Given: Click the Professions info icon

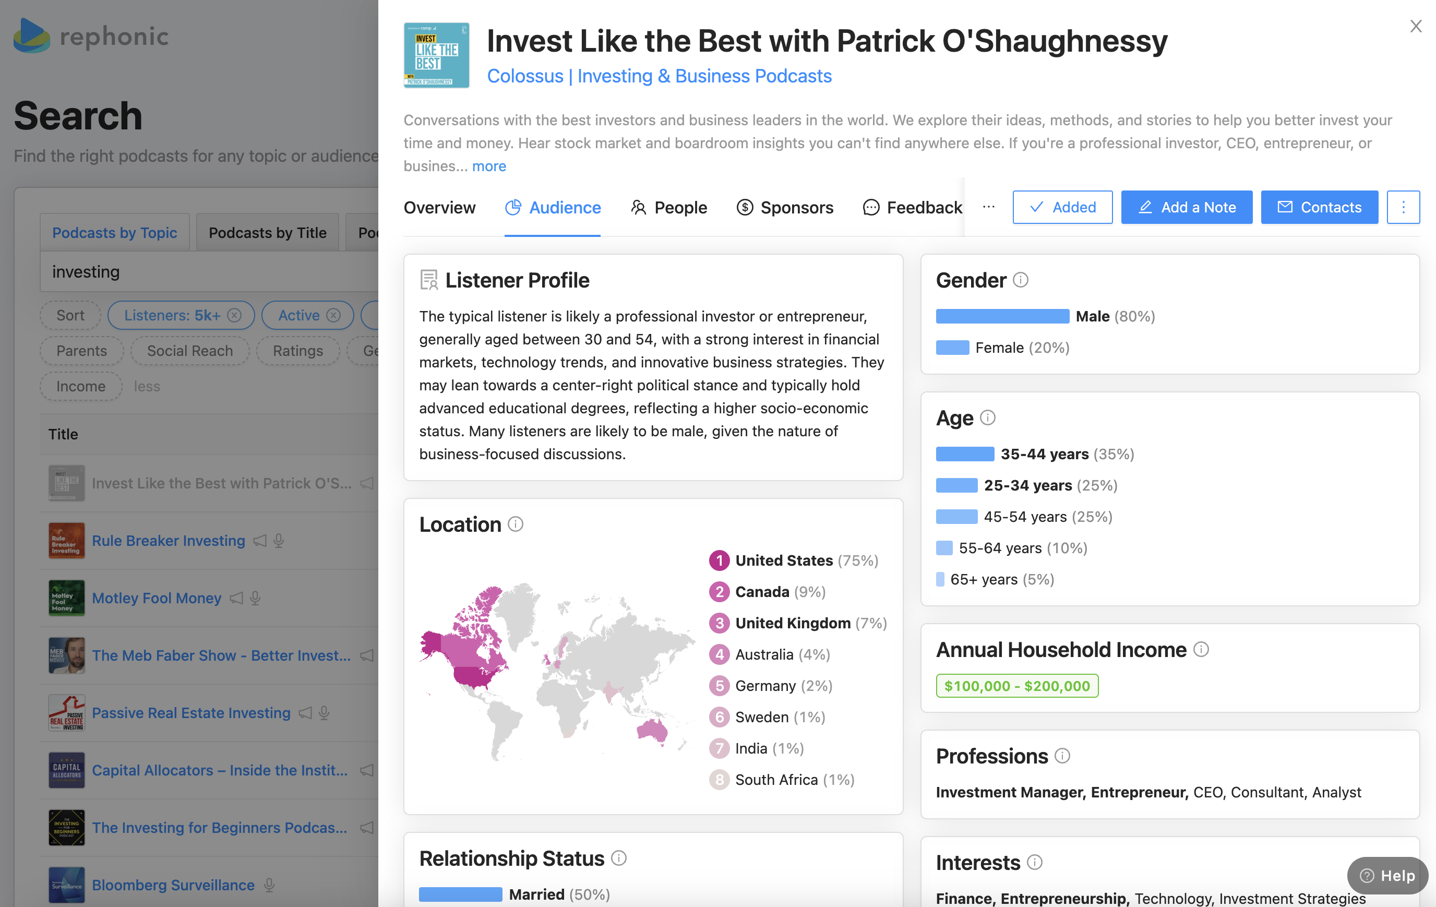Looking at the screenshot, I should coord(1062,756).
